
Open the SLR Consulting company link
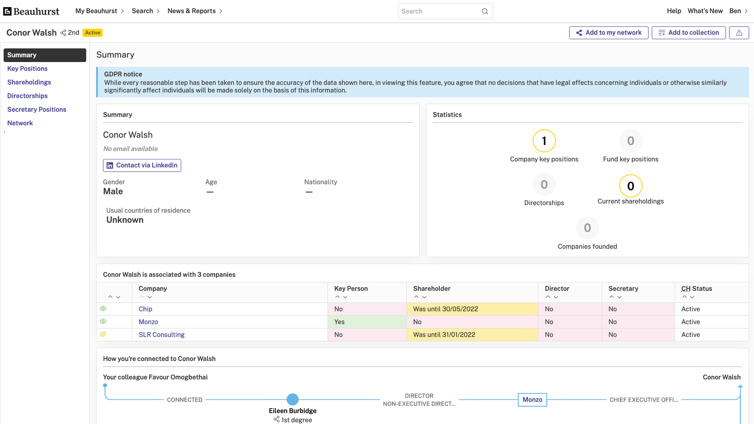pyautogui.click(x=161, y=334)
